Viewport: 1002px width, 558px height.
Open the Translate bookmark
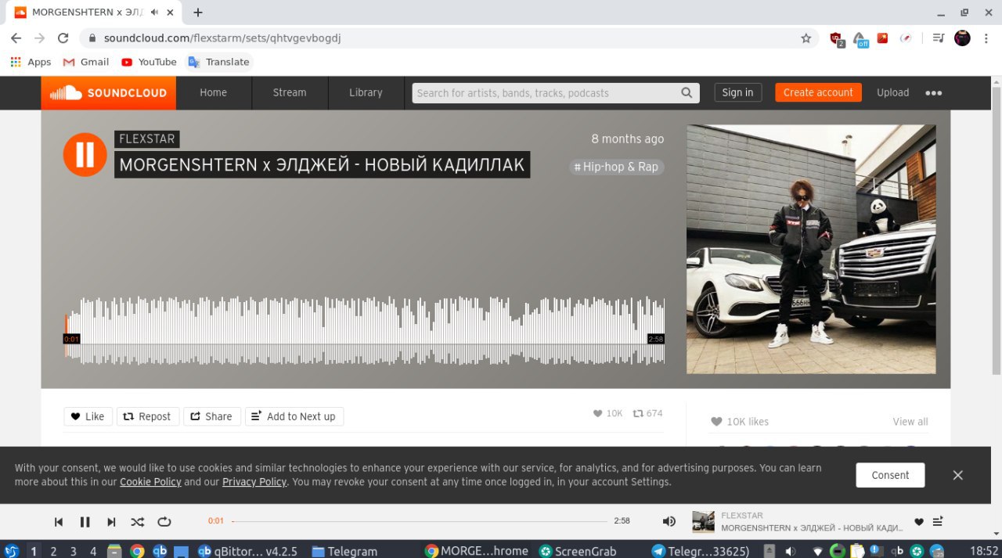tap(218, 62)
